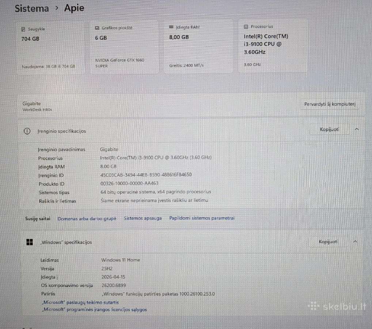This screenshot has width=372, height=329.
Task: Click the Windows logo icon
Action: pos(30,242)
